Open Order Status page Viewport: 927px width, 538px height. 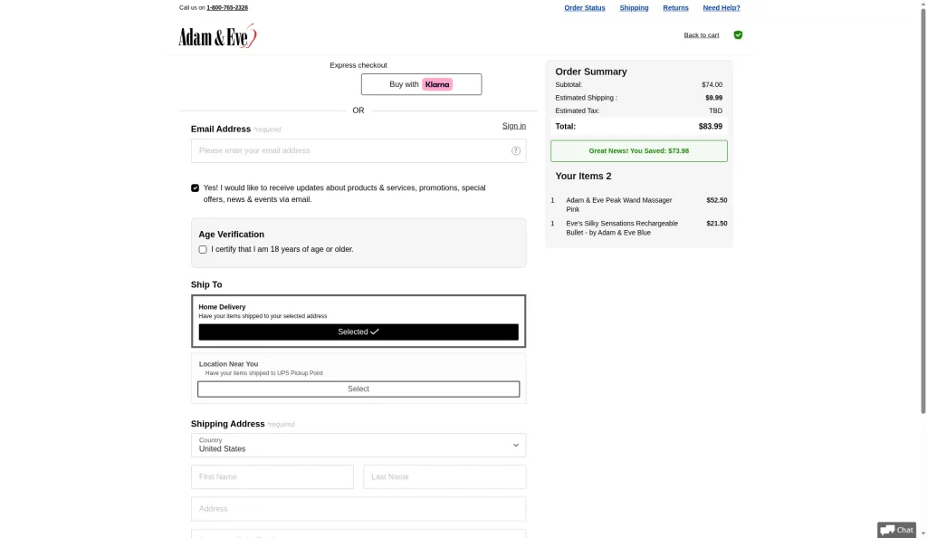click(x=584, y=7)
